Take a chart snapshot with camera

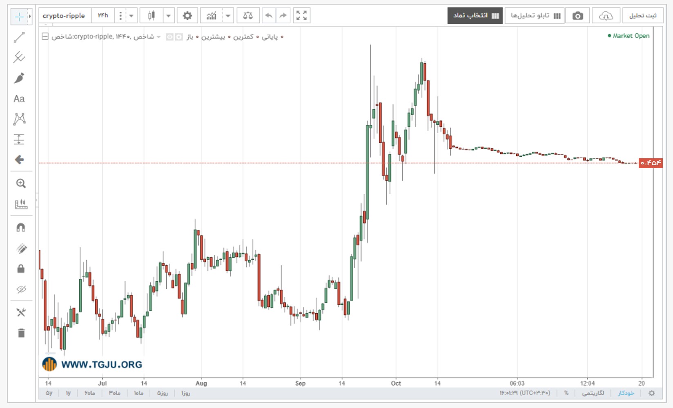click(x=577, y=16)
